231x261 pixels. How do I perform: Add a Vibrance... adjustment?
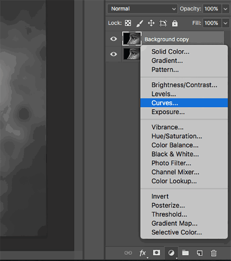[x=184, y=127]
